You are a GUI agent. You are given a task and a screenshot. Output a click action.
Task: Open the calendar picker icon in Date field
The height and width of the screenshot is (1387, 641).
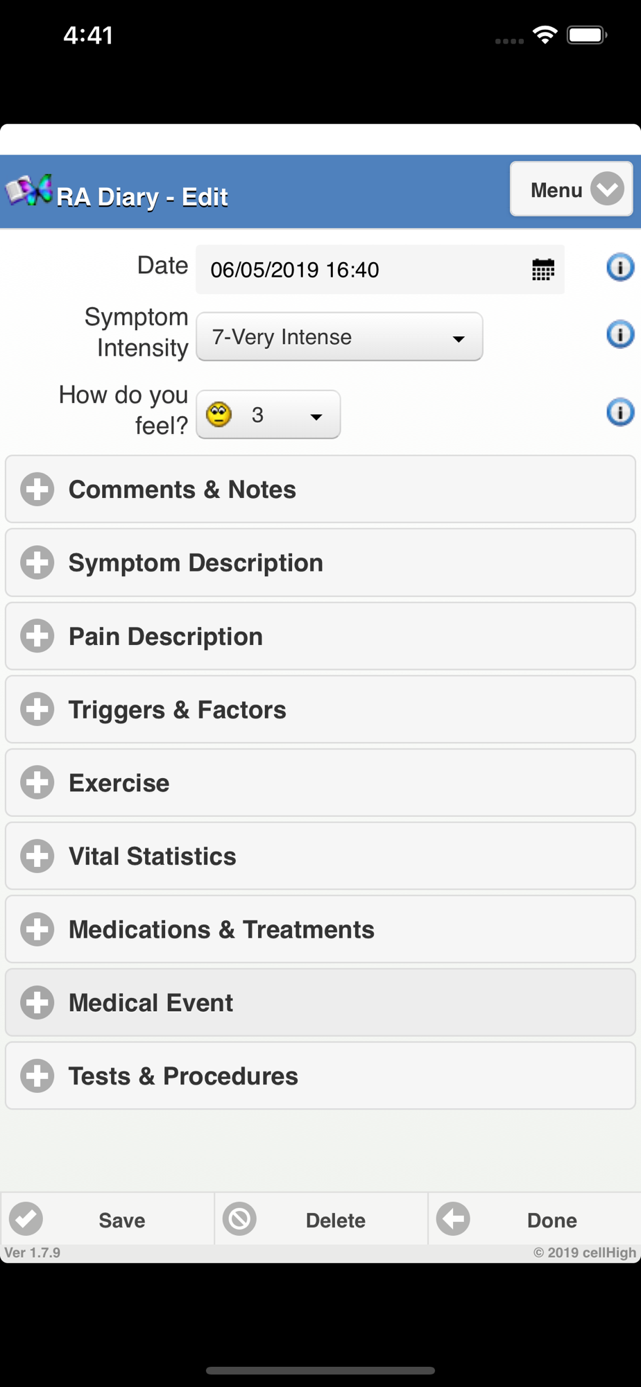click(x=542, y=269)
